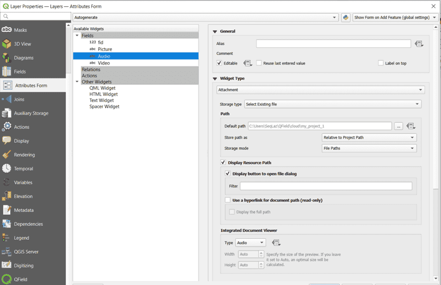Click data-defined override icon beside Alias field
This screenshot has height=285, width=441.
[418, 44]
